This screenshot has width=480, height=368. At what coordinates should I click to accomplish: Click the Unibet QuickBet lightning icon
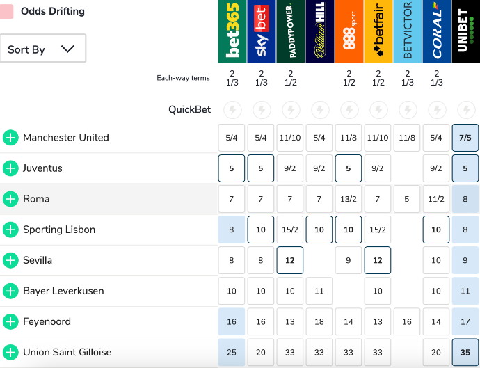coord(465,109)
